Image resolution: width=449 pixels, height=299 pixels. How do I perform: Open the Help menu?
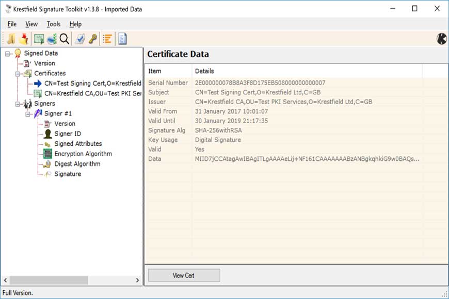click(75, 24)
